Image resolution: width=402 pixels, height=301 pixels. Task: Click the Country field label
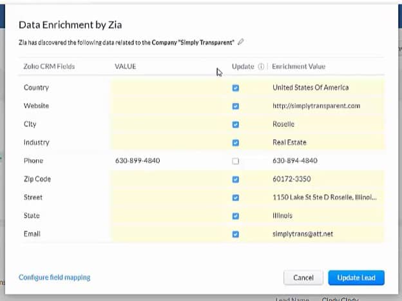(x=36, y=88)
